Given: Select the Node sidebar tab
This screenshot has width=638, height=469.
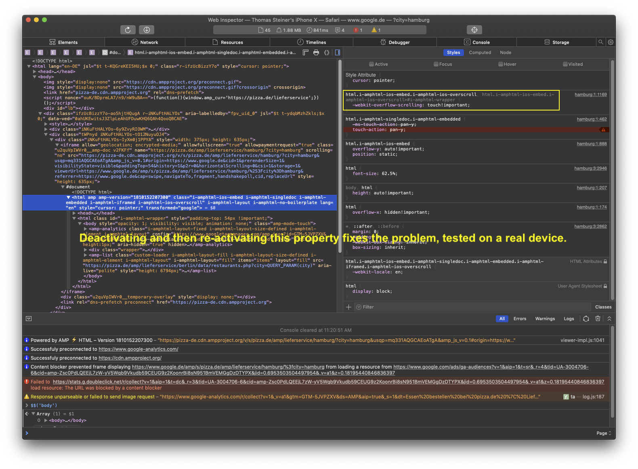Looking at the screenshot, I should coord(506,53).
